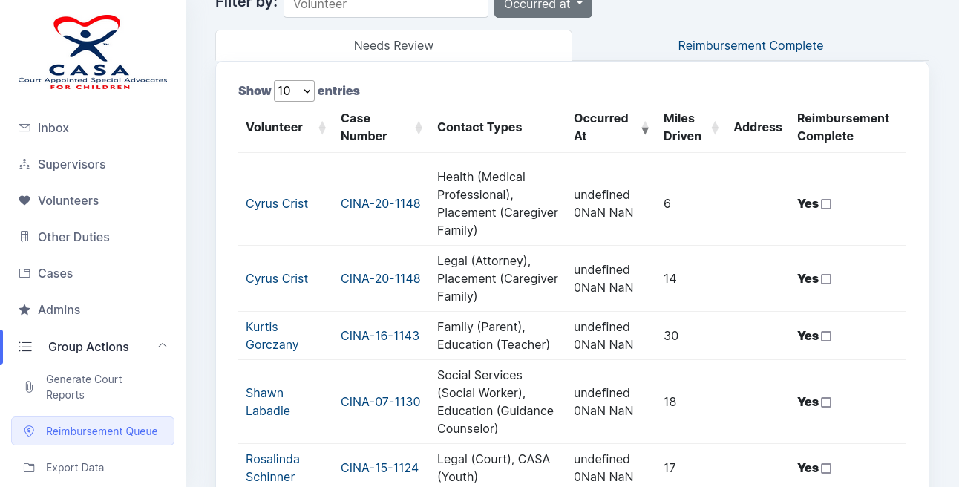Switch to the Reimbursement Complete tab

(x=750, y=45)
